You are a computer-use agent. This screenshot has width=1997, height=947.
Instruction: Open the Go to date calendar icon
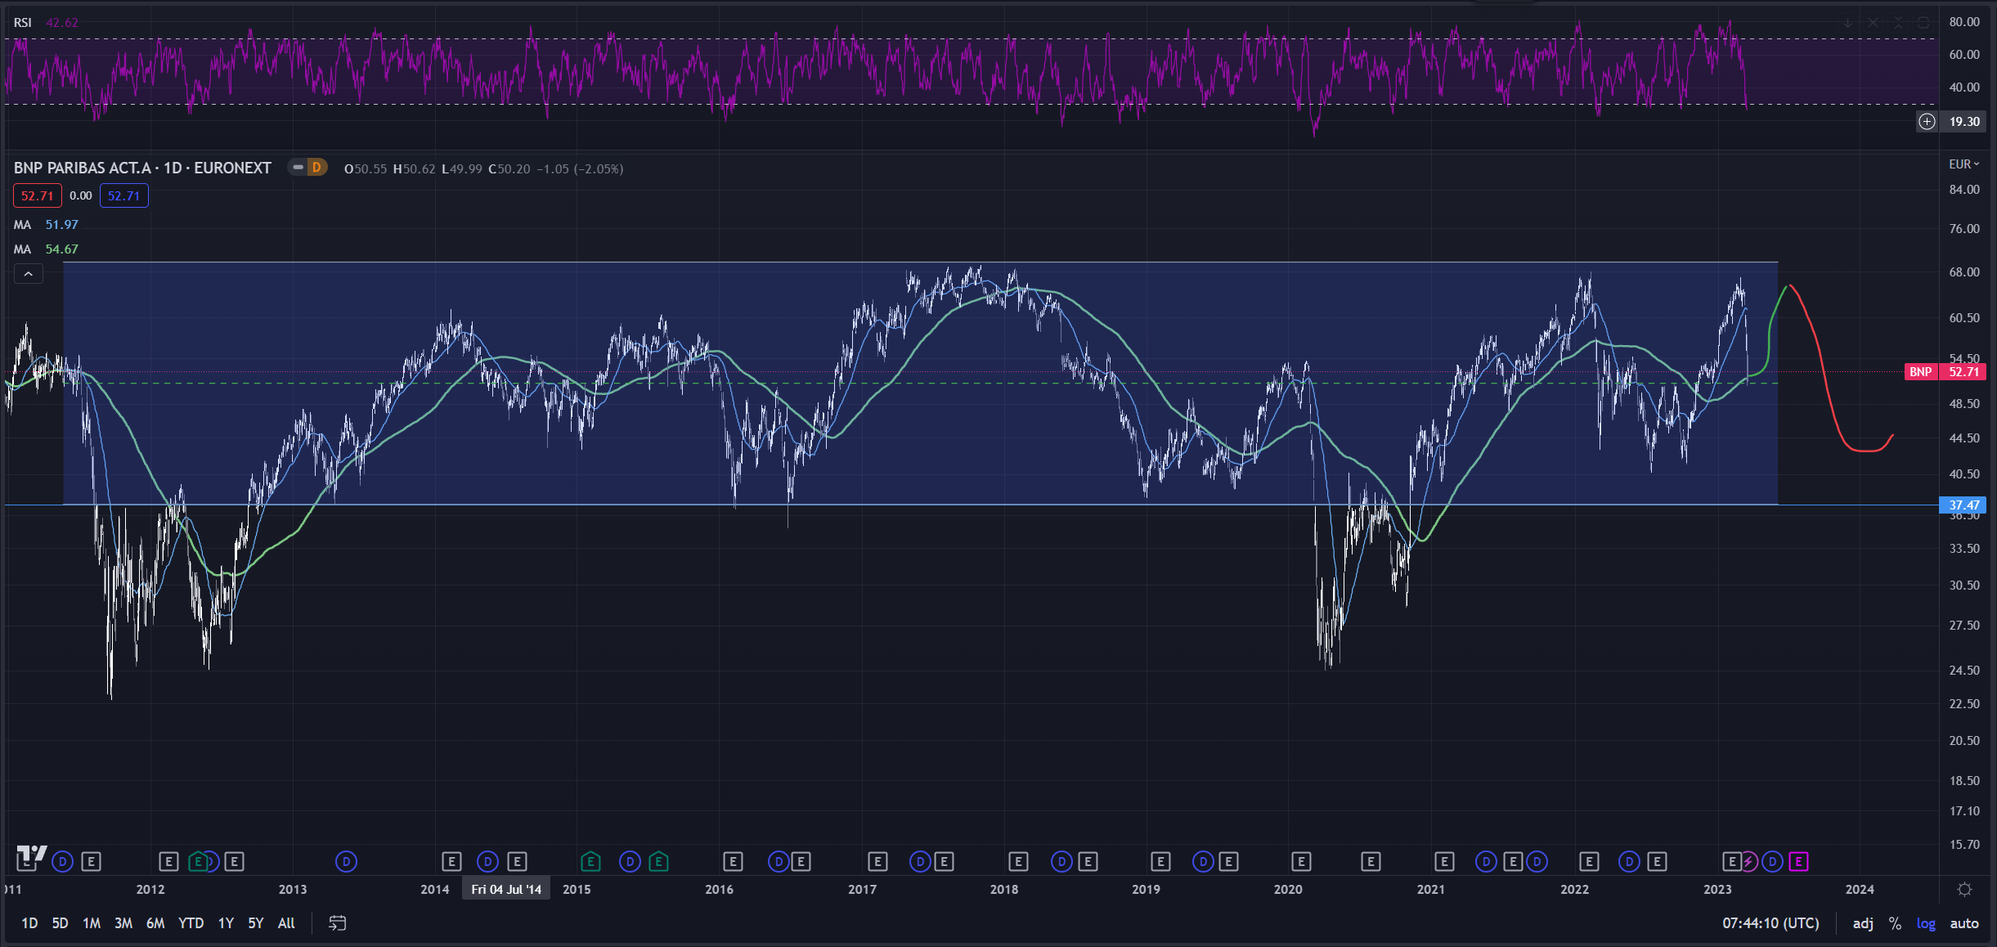pyautogui.click(x=337, y=923)
